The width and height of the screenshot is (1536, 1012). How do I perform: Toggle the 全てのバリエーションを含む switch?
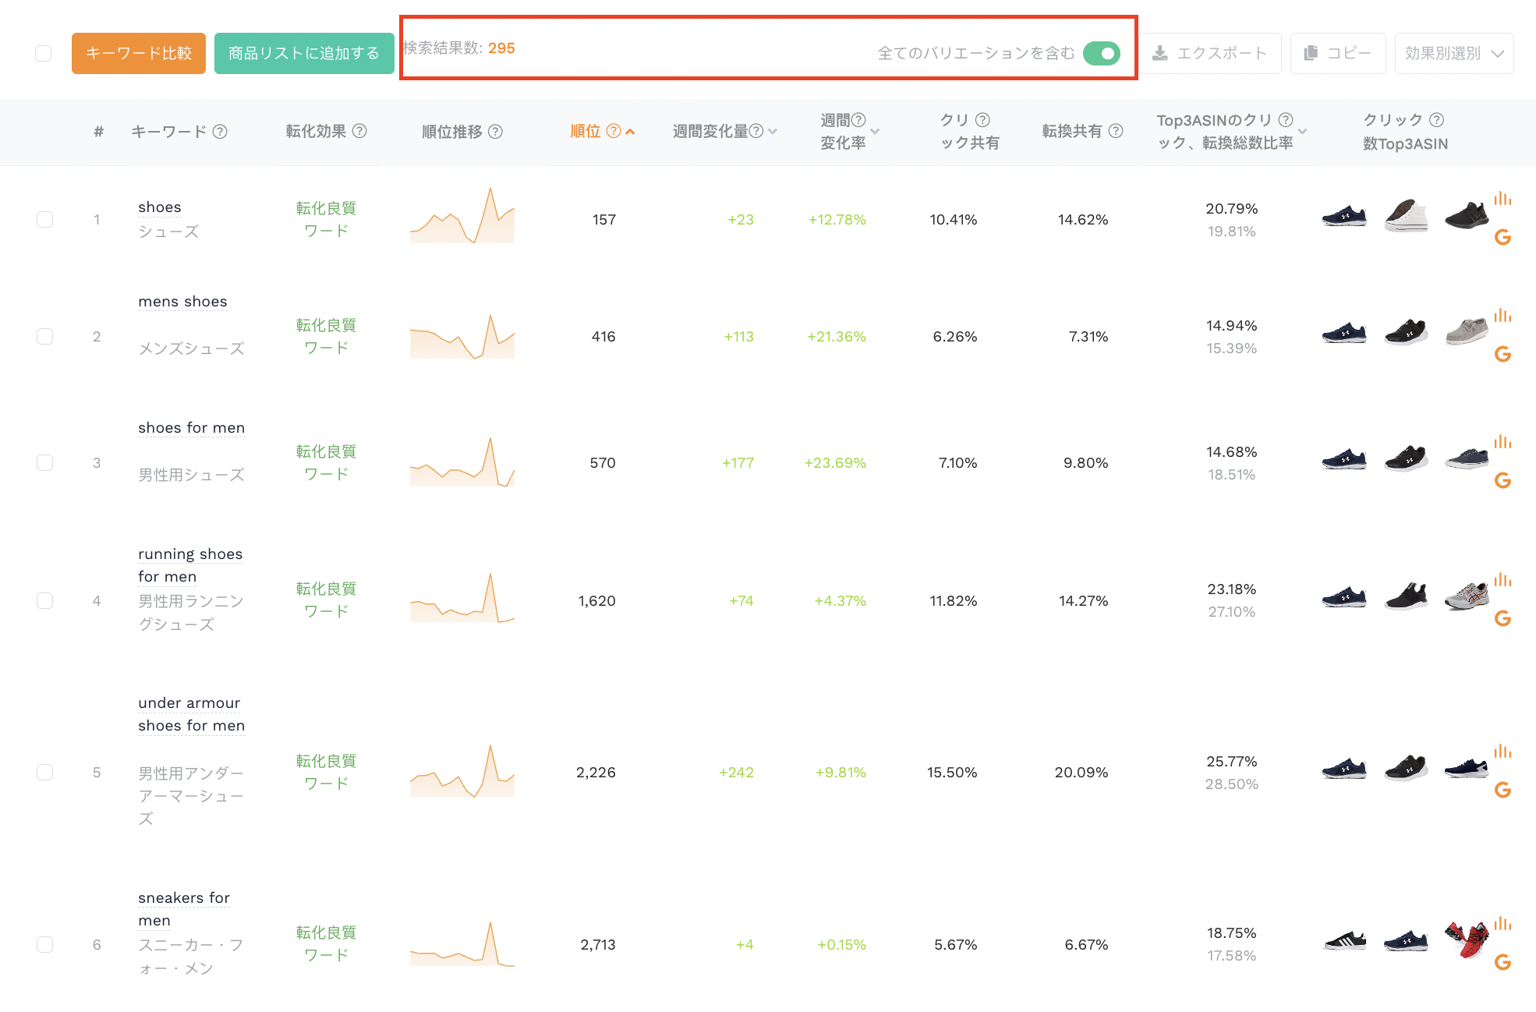(x=1102, y=54)
